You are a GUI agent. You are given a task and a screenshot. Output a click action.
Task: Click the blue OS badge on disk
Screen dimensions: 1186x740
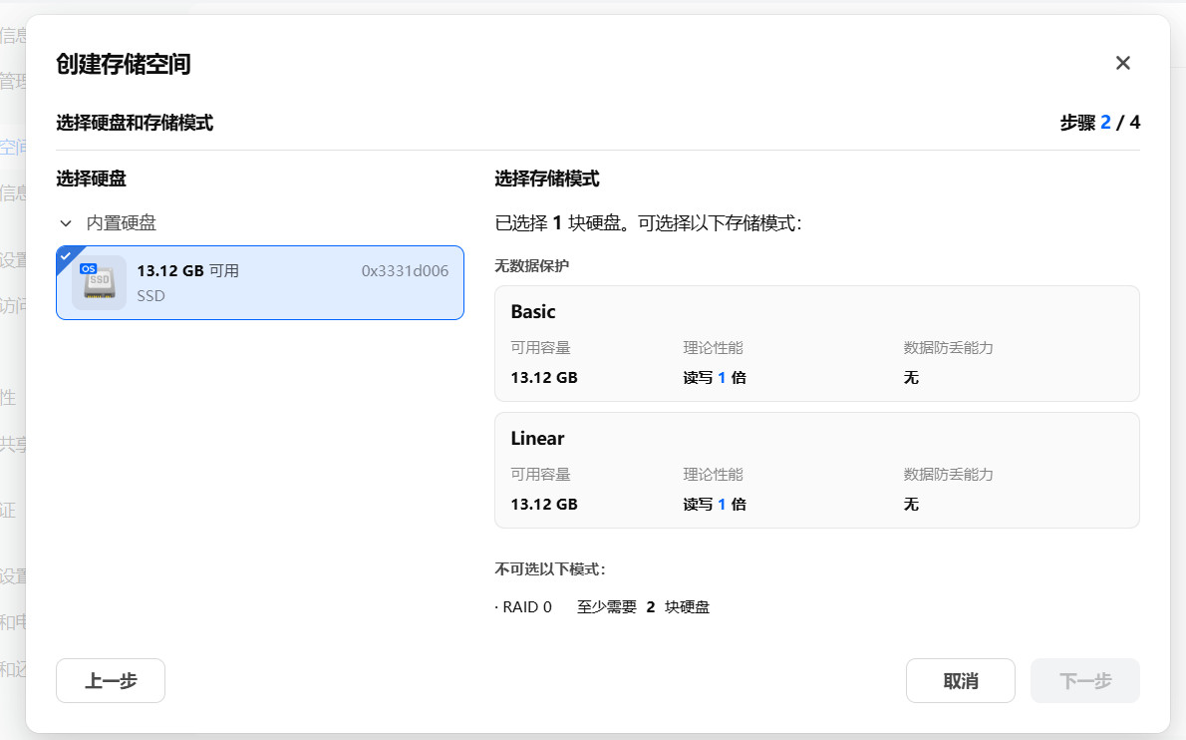[x=88, y=269]
